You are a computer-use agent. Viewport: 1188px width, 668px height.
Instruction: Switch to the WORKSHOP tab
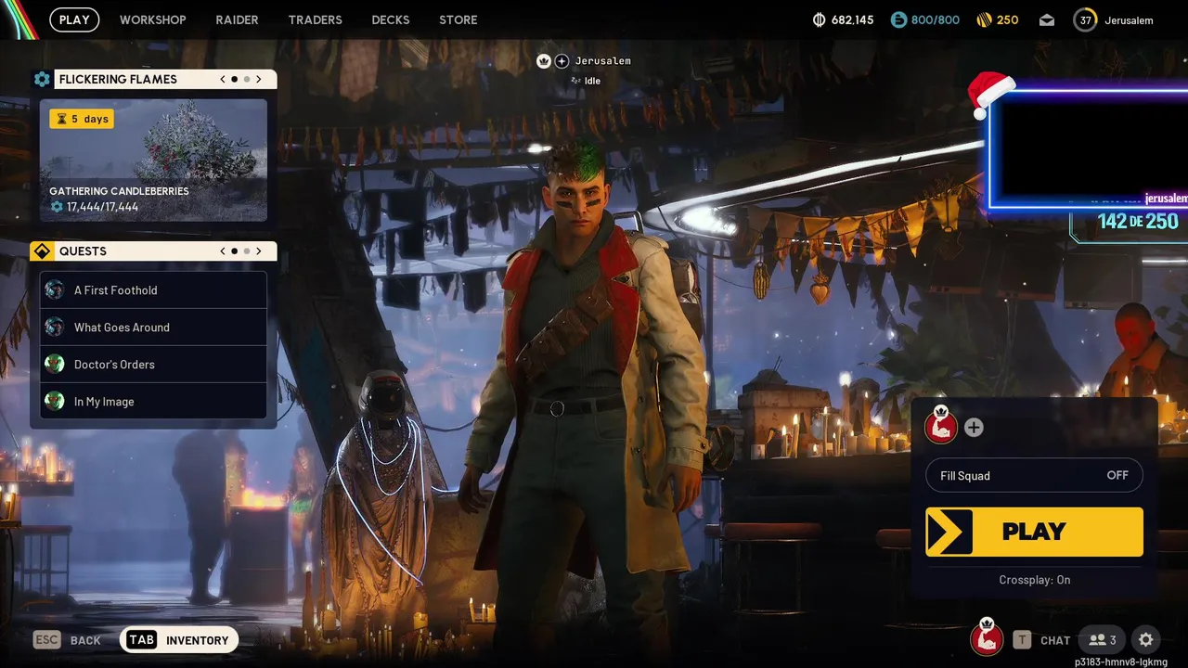click(152, 19)
